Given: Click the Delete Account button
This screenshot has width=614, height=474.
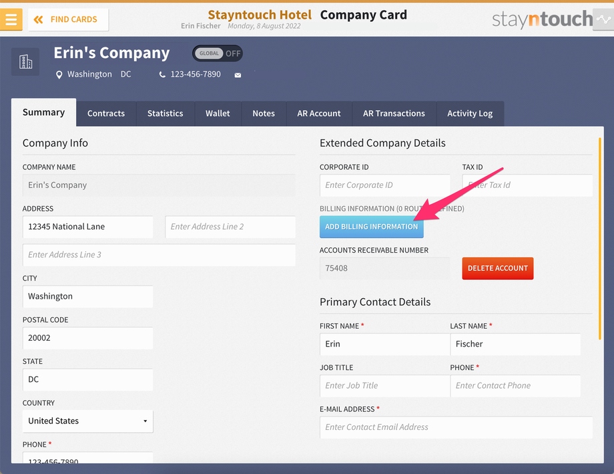Looking at the screenshot, I should pos(498,268).
